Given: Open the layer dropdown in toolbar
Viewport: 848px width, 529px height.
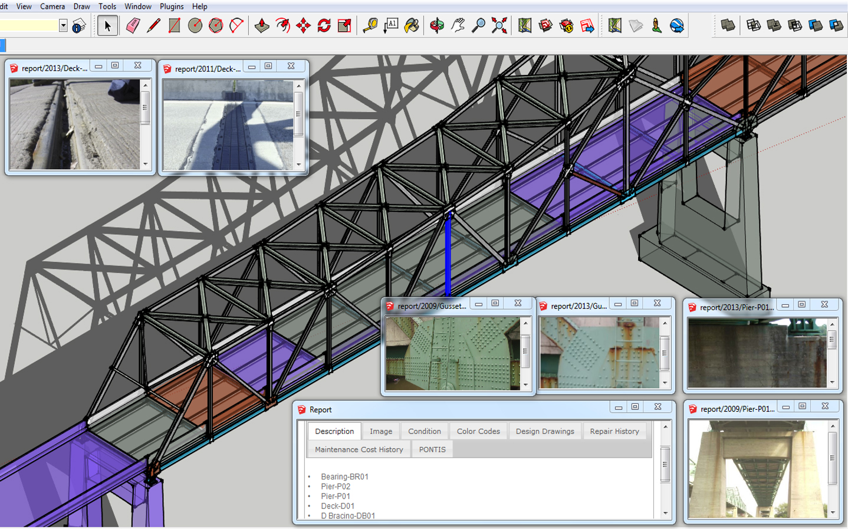Looking at the screenshot, I should click(63, 25).
